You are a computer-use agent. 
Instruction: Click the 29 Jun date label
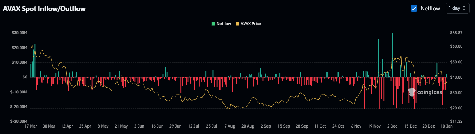tap(175, 126)
